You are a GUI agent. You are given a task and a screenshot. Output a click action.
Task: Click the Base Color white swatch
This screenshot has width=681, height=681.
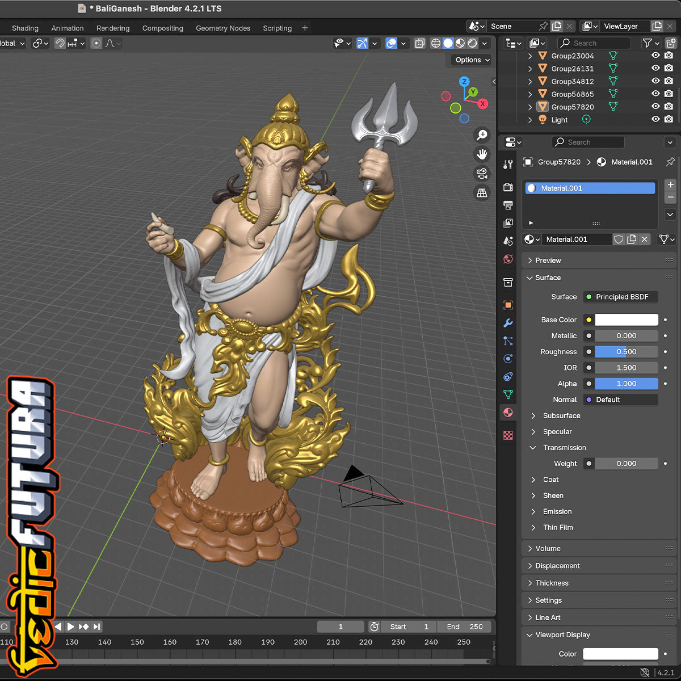pos(626,320)
